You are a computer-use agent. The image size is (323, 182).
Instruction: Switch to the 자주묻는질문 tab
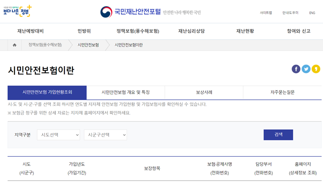[x=282, y=93]
